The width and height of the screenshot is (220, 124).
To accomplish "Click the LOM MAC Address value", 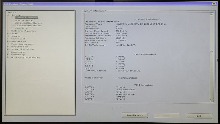I will pos(129,71).
